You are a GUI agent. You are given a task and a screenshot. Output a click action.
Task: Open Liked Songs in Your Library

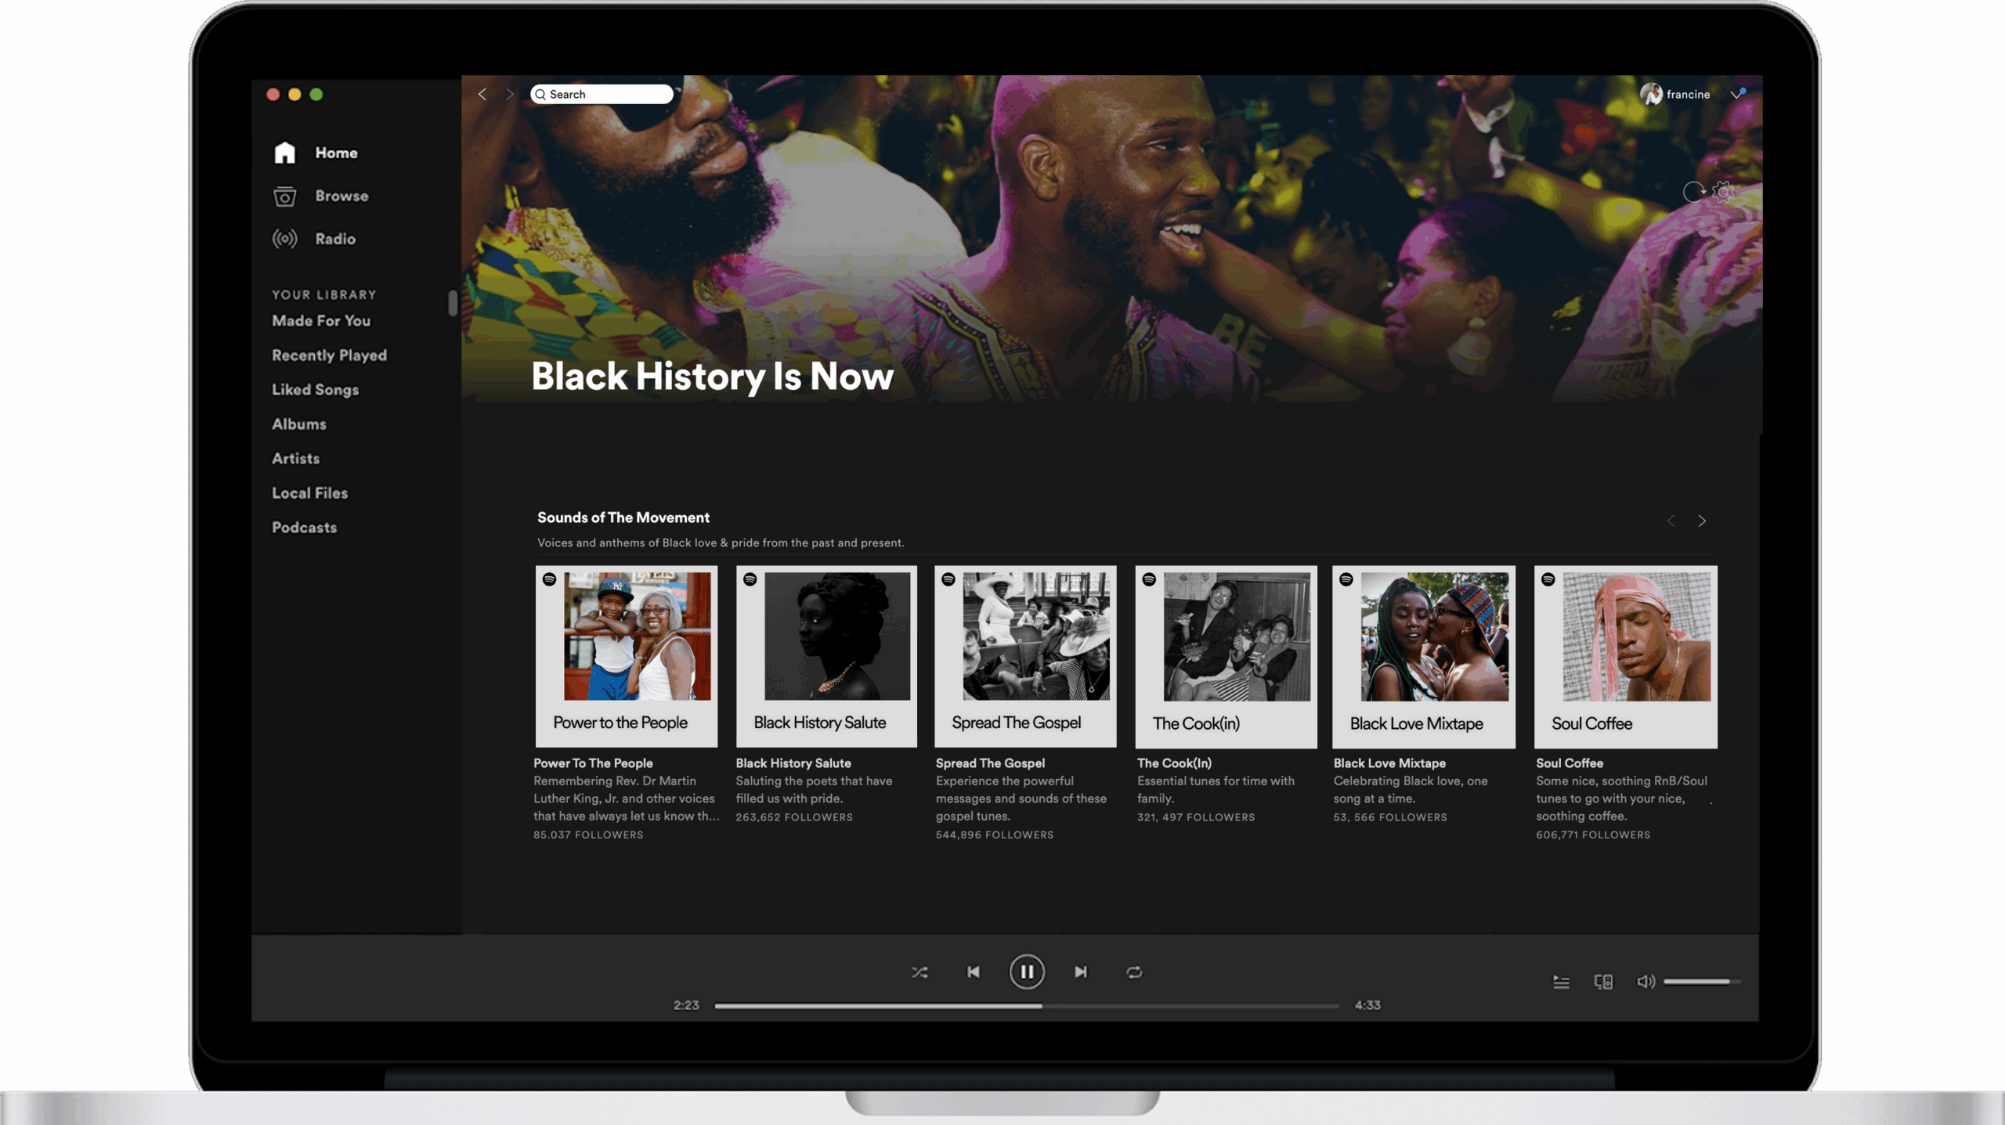315,390
